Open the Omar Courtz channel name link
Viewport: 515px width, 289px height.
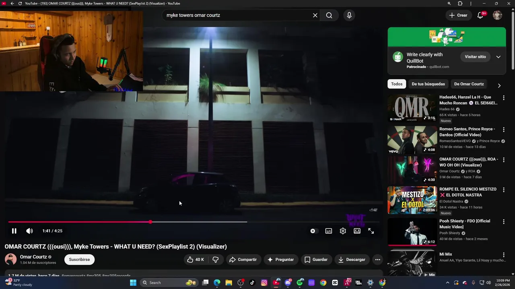33,257
